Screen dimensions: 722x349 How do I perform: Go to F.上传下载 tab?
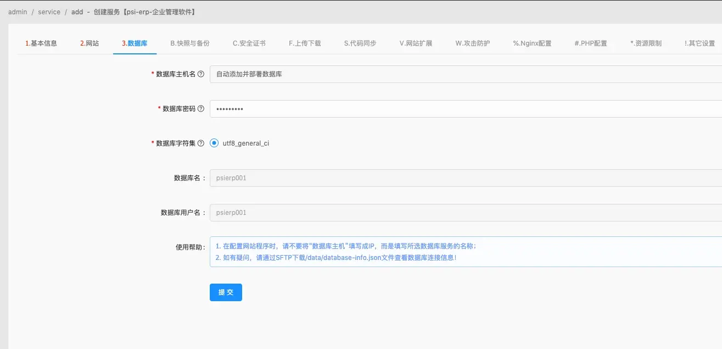pos(305,43)
